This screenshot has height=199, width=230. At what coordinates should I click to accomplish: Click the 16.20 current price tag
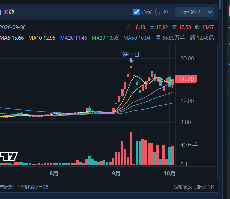[x=186, y=79]
